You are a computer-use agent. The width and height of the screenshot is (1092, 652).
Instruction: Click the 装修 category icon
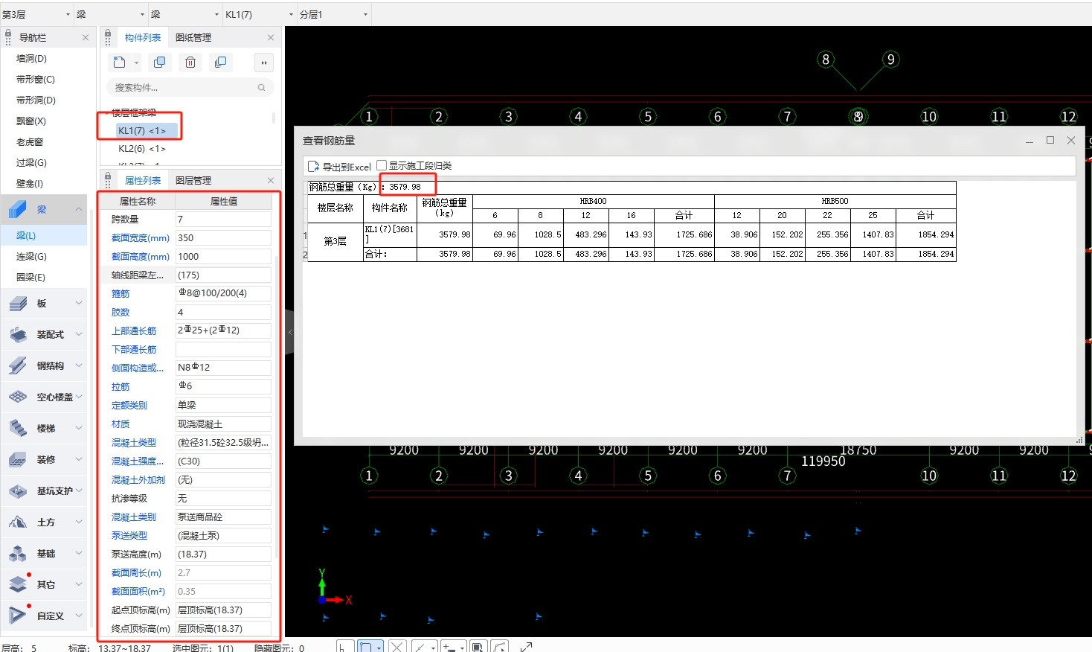(18, 460)
